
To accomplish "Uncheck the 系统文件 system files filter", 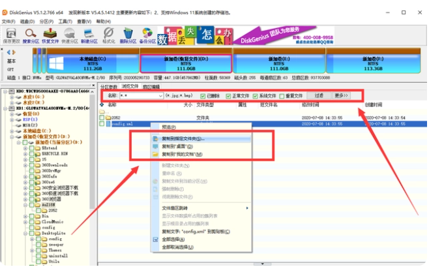I will (256, 96).
